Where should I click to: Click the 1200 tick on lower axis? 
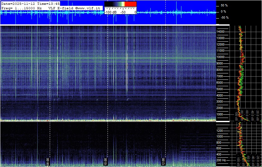222,130
